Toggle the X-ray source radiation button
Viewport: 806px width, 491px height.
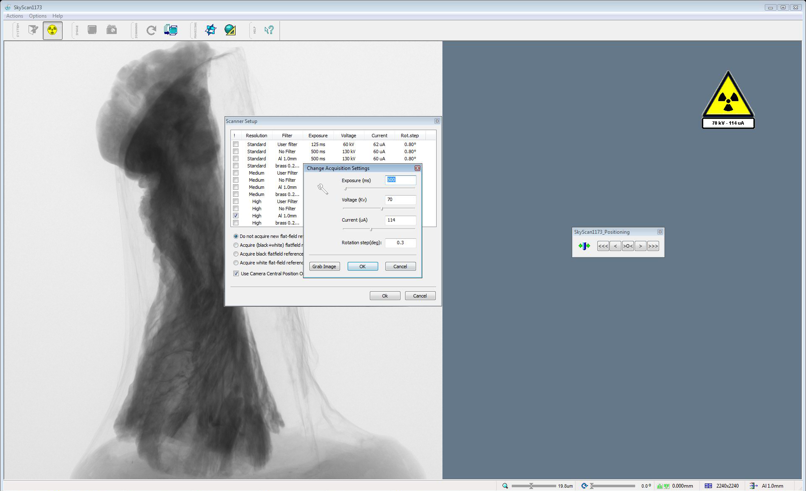[52, 30]
